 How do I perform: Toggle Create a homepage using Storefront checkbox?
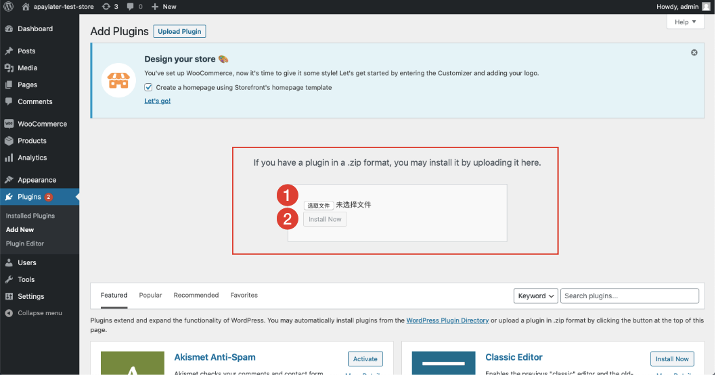click(148, 87)
